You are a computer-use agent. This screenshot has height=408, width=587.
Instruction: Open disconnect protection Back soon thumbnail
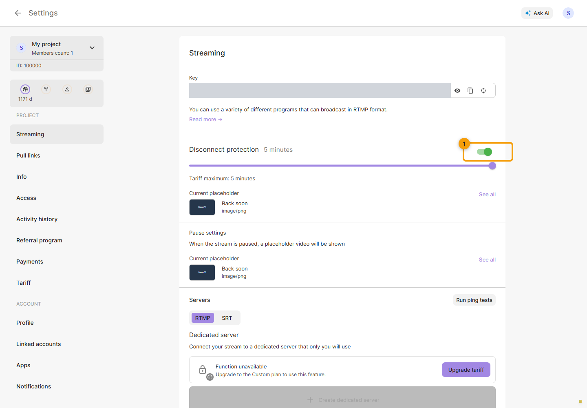click(x=202, y=207)
